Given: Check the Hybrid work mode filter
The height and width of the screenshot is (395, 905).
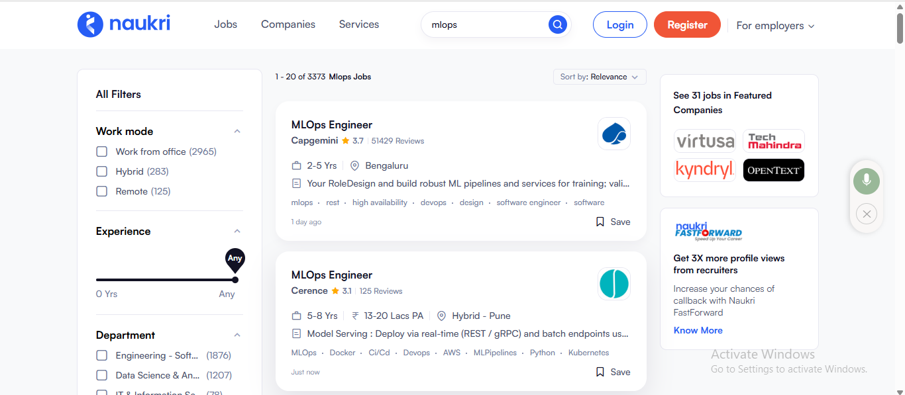Looking at the screenshot, I should (102, 171).
